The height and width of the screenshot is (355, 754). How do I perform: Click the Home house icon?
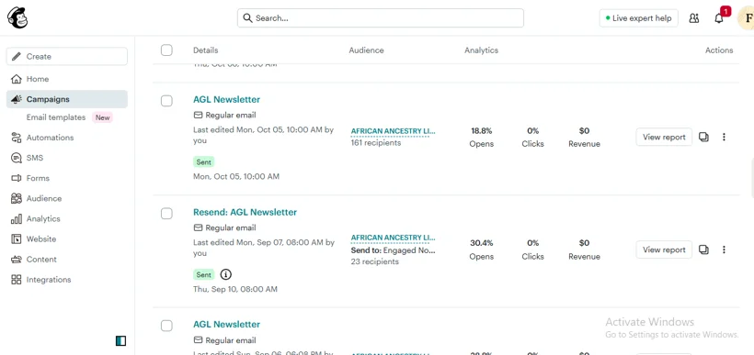[x=17, y=79]
